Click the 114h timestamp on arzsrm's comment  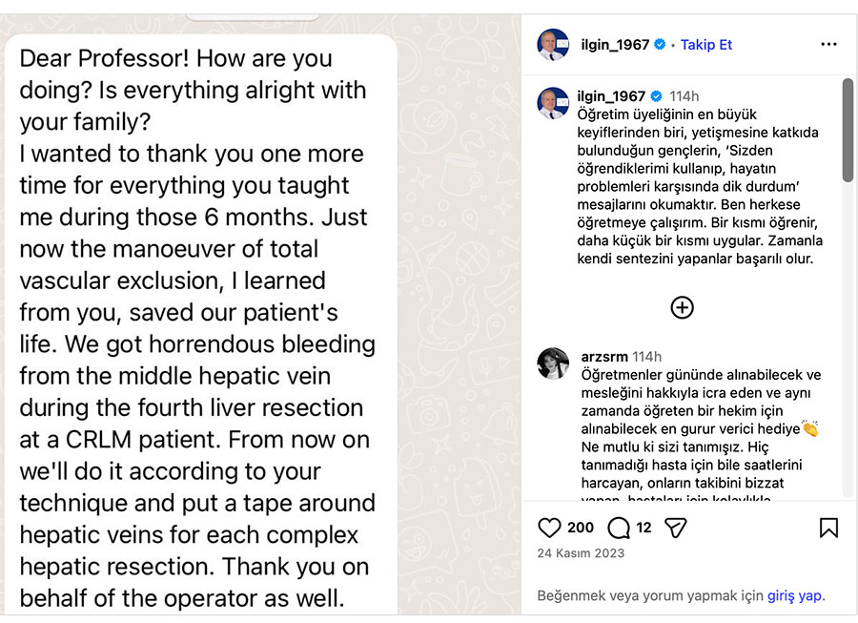click(646, 357)
